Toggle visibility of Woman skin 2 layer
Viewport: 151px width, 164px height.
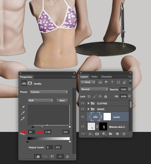coord(83,126)
